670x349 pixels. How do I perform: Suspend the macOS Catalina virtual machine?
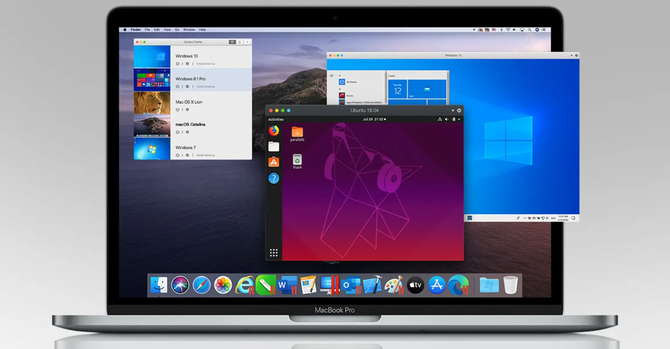(177, 132)
